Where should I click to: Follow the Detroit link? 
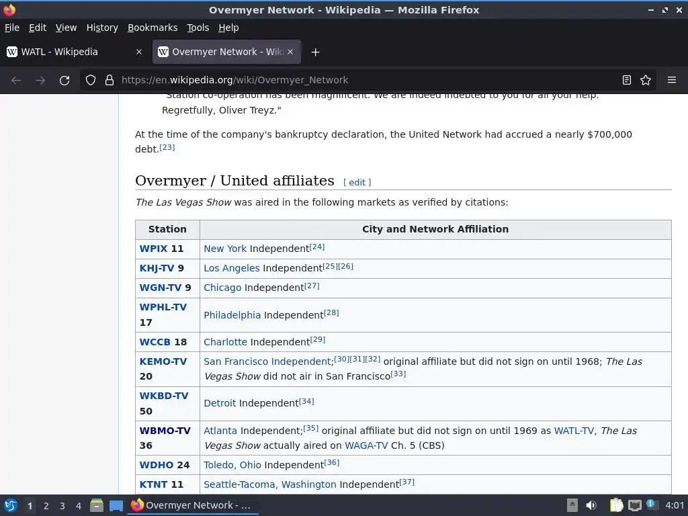220,403
